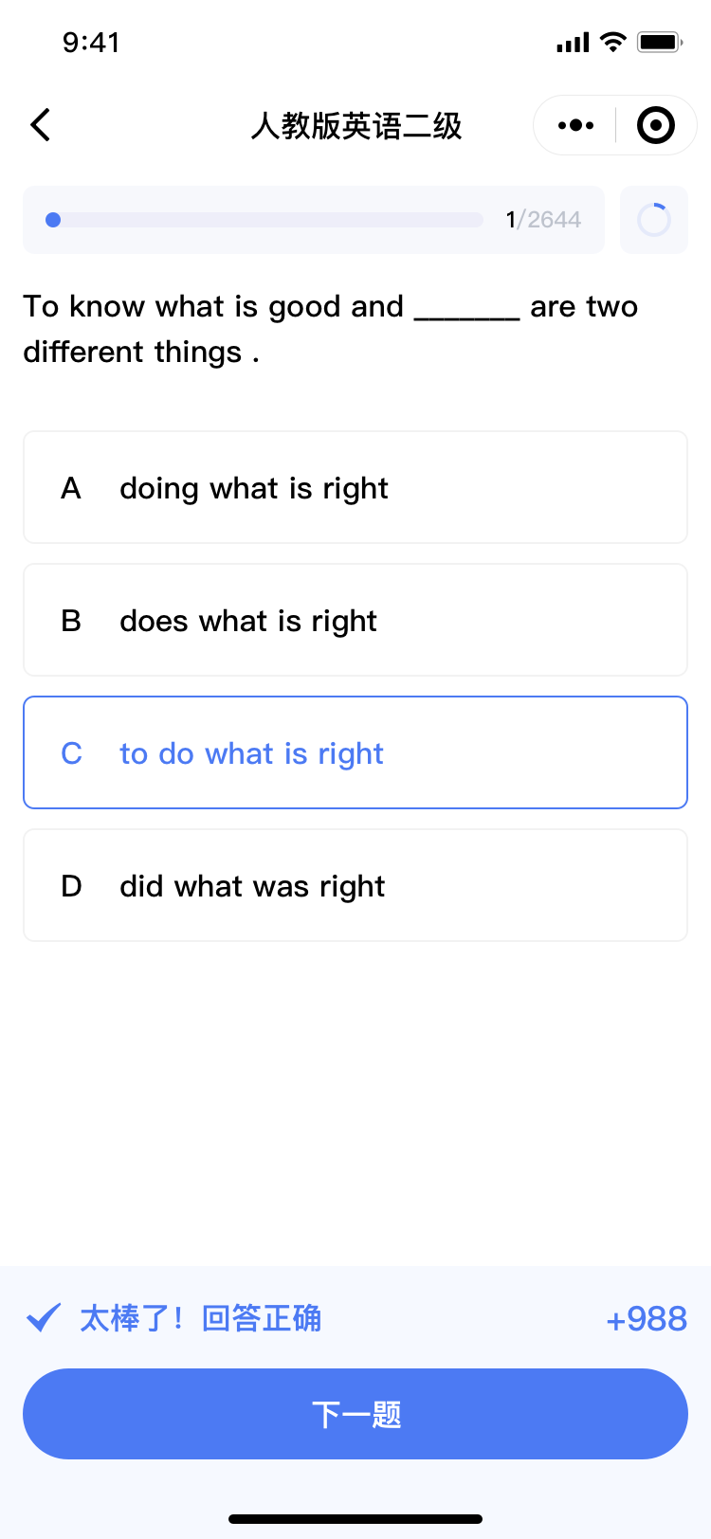The image size is (711, 1539).
Task: Tap the cellular signal bars icon
Action: click(573, 43)
